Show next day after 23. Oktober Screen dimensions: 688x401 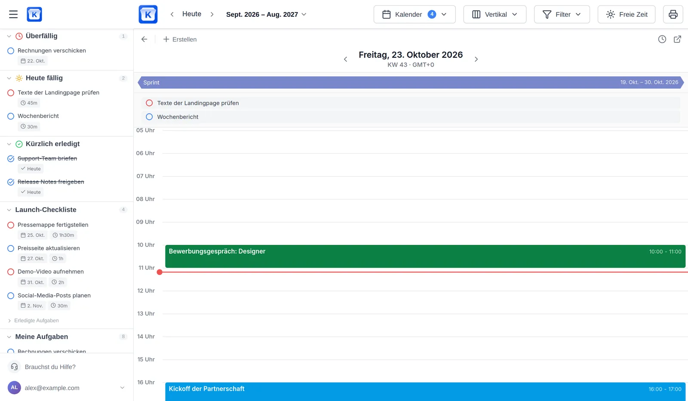point(476,59)
